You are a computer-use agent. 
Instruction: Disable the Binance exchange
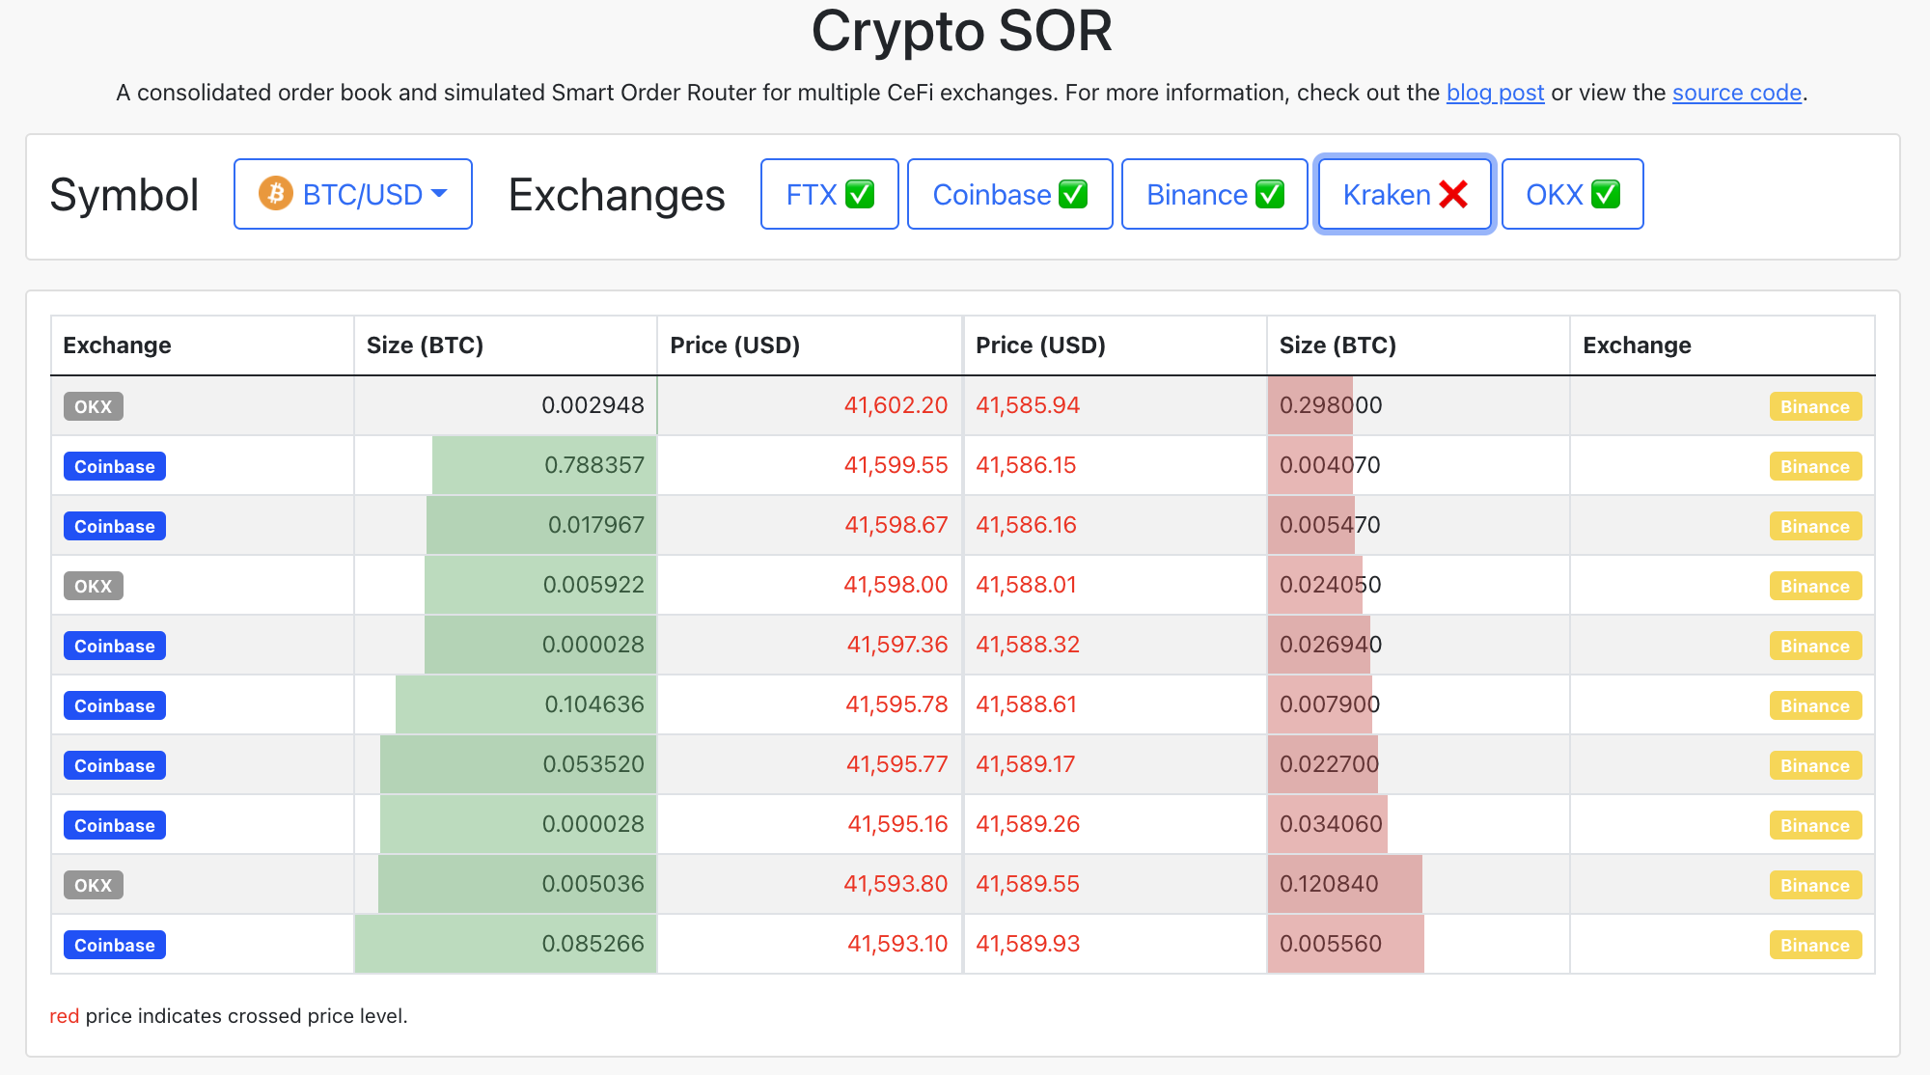[1215, 194]
